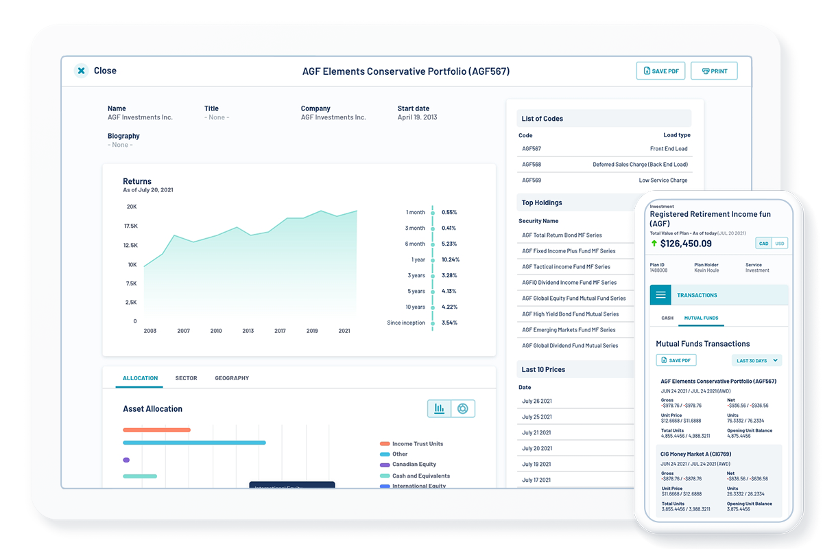
Task: Click the green up arrow beside $126,450.09
Action: (x=654, y=243)
